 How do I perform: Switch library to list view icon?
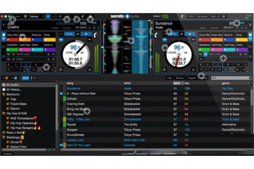(34, 78)
